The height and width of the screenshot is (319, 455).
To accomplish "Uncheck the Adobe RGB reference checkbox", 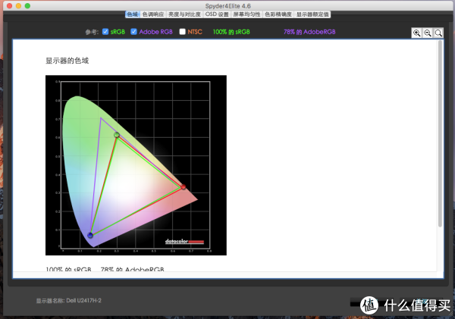I will click(133, 32).
